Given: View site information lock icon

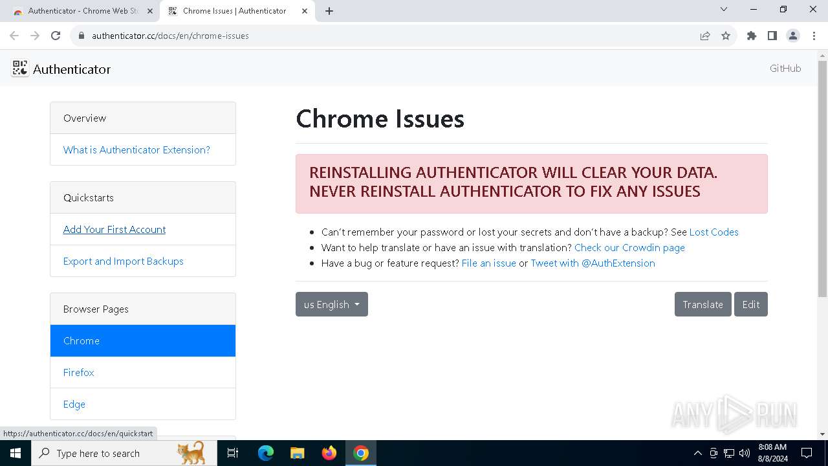Looking at the screenshot, I should pos(82,36).
